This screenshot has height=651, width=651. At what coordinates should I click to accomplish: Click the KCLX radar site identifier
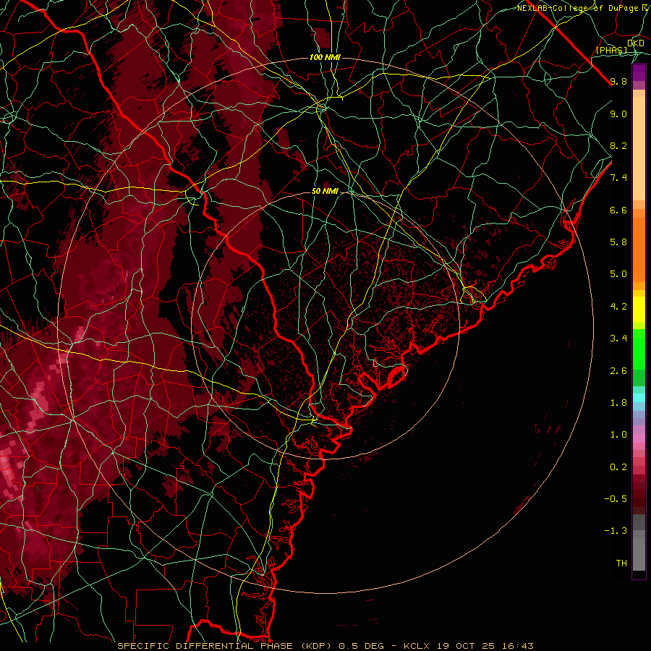(x=416, y=646)
